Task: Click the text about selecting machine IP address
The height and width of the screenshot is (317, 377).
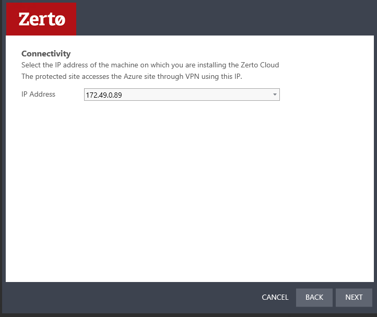Action: [x=150, y=65]
